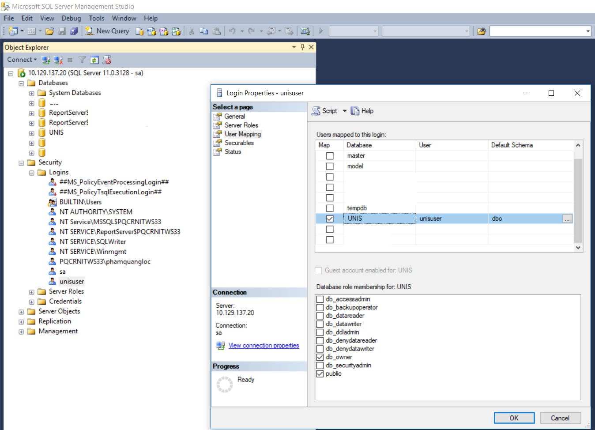Disable the db_owner role membership

point(320,357)
